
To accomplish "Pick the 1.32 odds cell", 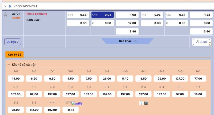I will 201,15.
